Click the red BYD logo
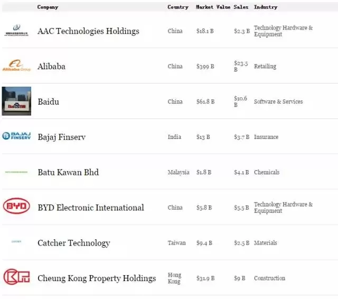 pos(16,207)
